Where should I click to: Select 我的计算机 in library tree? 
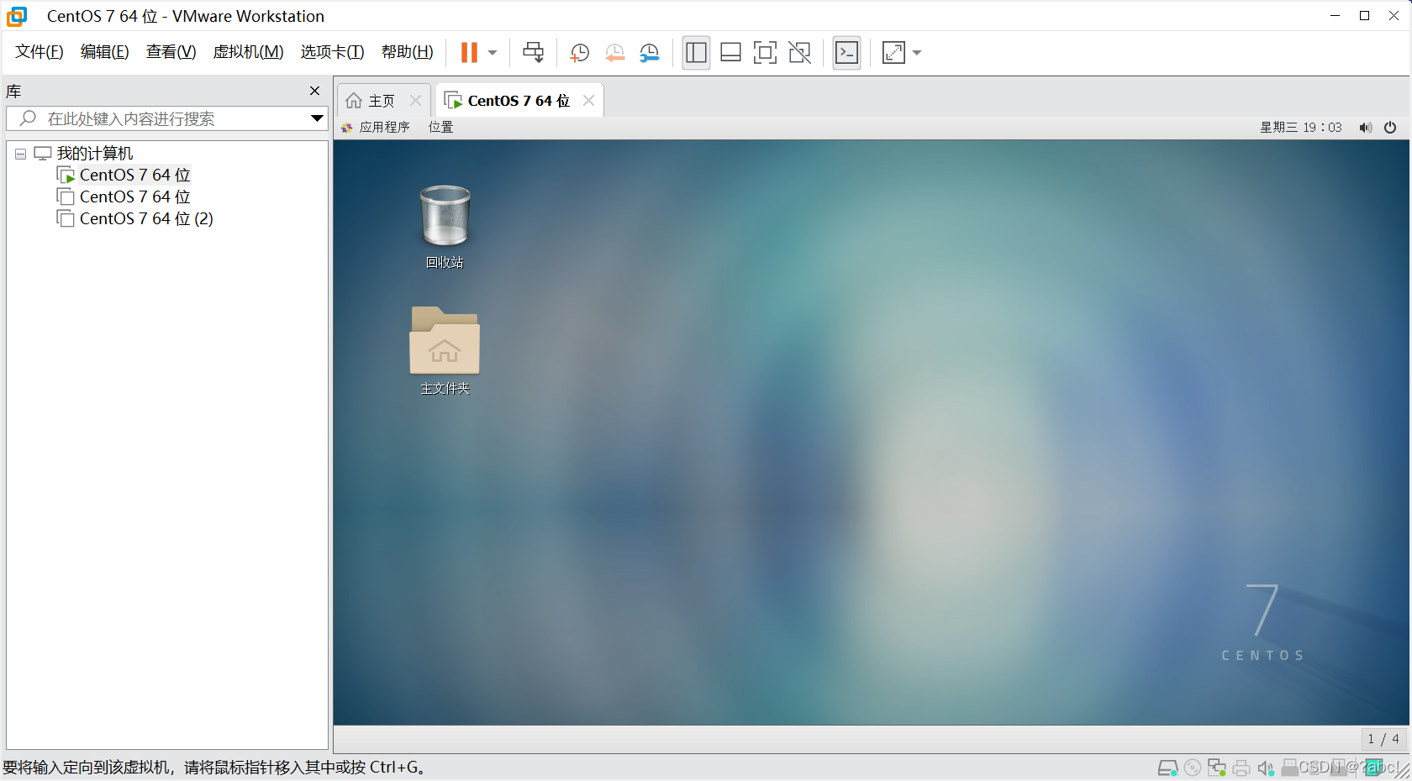[x=94, y=153]
